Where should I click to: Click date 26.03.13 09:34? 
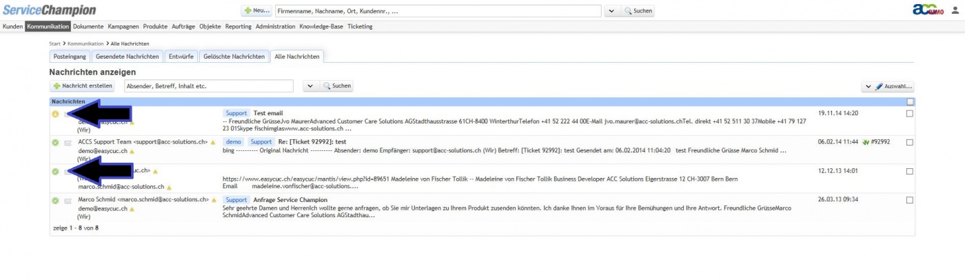pyautogui.click(x=838, y=200)
